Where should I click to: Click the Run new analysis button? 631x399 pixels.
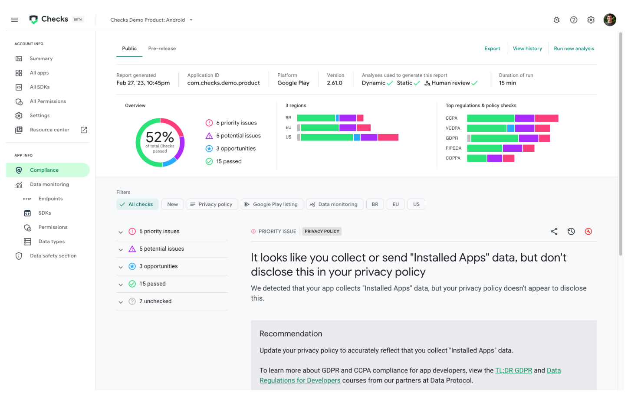pos(573,49)
